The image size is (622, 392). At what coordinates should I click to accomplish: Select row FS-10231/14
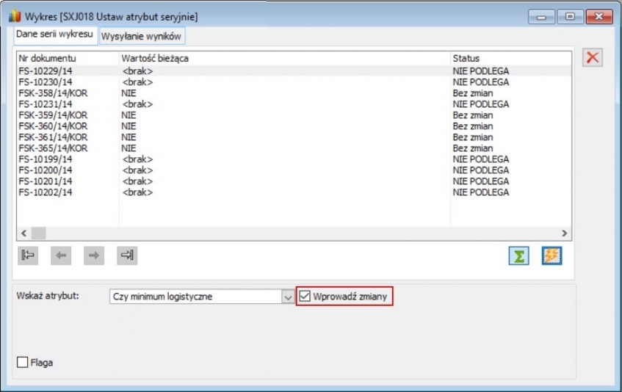click(x=294, y=104)
